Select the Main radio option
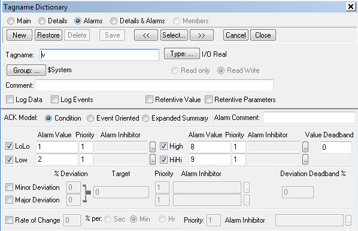The image size is (358, 231). tap(11, 21)
